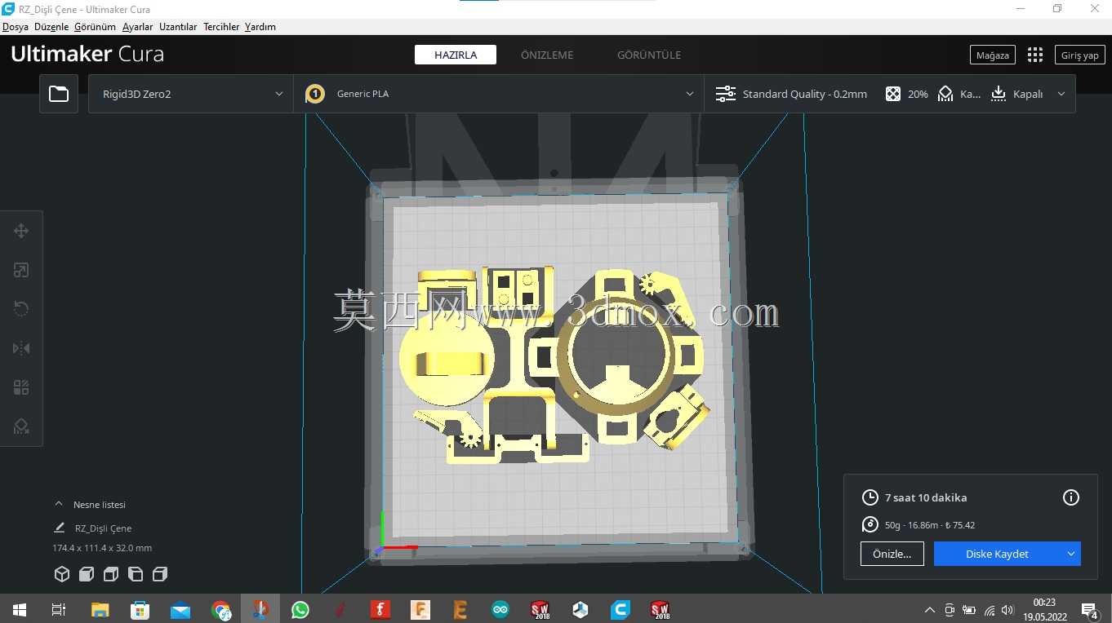Open the Ayarlar menu
The image size is (1112, 623).
coord(138,27)
